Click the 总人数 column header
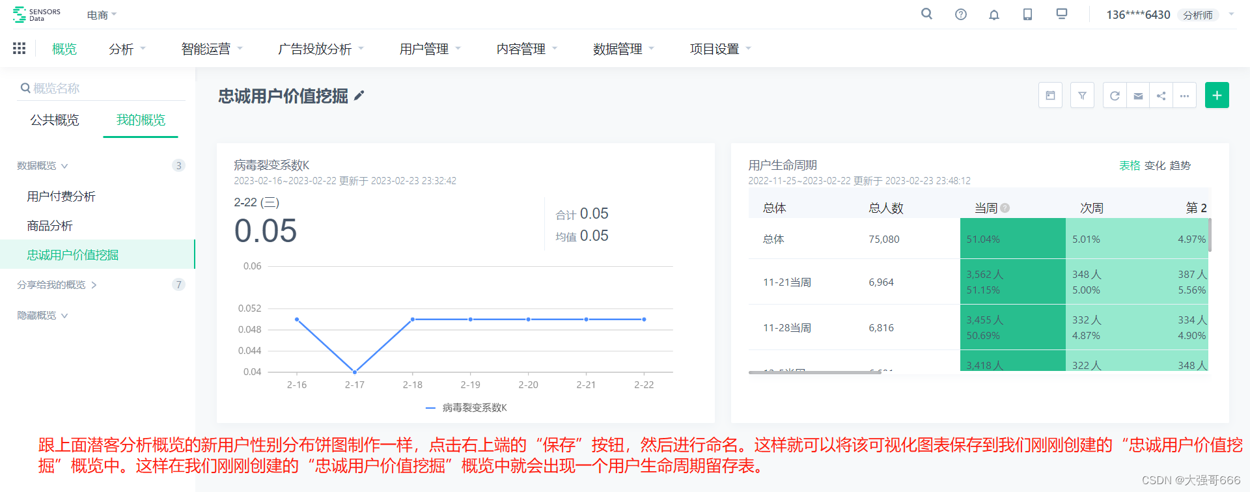Image resolution: width=1250 pixels, height=492 pixels. tap(886, 208)
